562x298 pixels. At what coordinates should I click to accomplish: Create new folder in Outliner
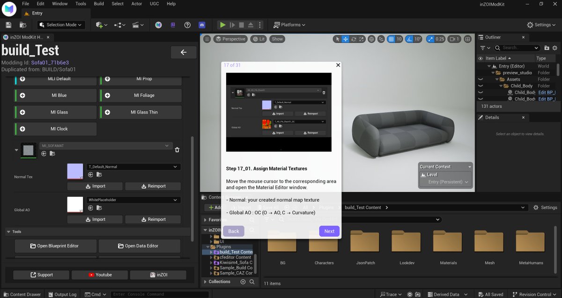(547, 48)
